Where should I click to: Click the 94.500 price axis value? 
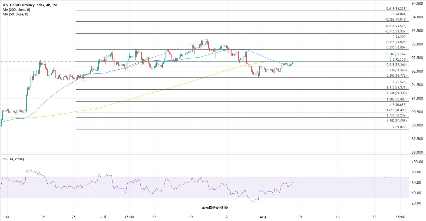(417, 4)
